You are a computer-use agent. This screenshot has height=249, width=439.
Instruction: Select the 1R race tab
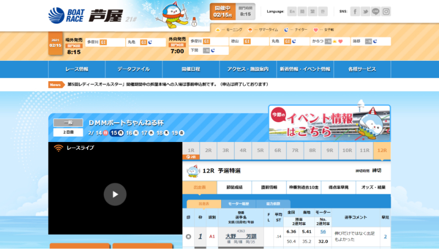tap(191, 150)
